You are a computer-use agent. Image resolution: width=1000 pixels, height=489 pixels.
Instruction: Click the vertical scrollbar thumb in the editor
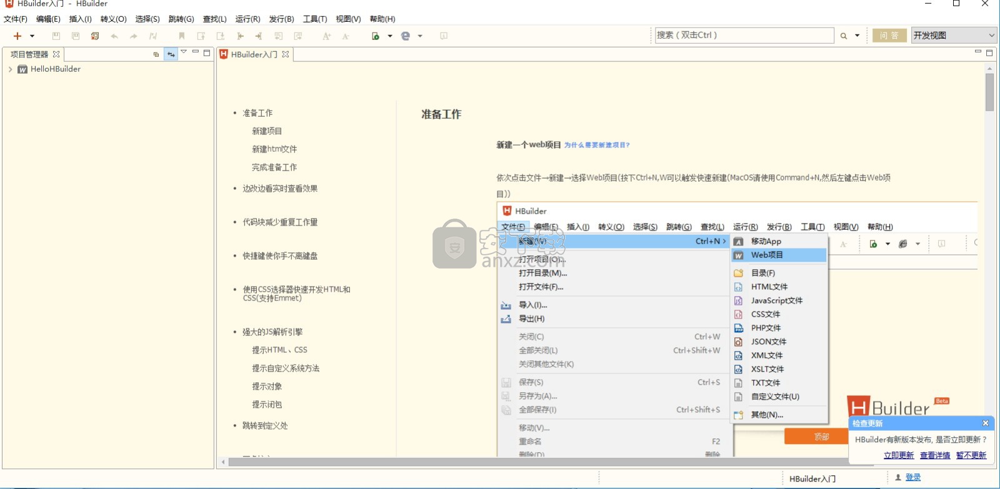(x=989, y=92)
